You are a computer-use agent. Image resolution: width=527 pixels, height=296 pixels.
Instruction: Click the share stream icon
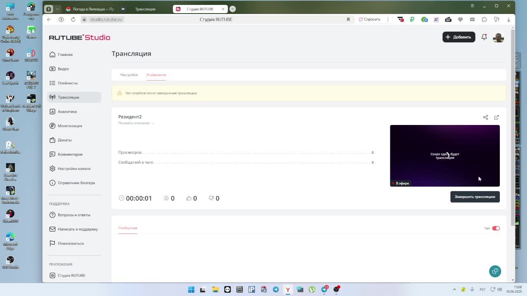[485, 117]
